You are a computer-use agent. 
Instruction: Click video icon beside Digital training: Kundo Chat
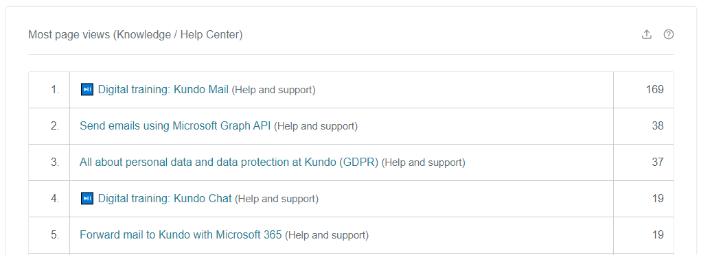pos(87,199)
